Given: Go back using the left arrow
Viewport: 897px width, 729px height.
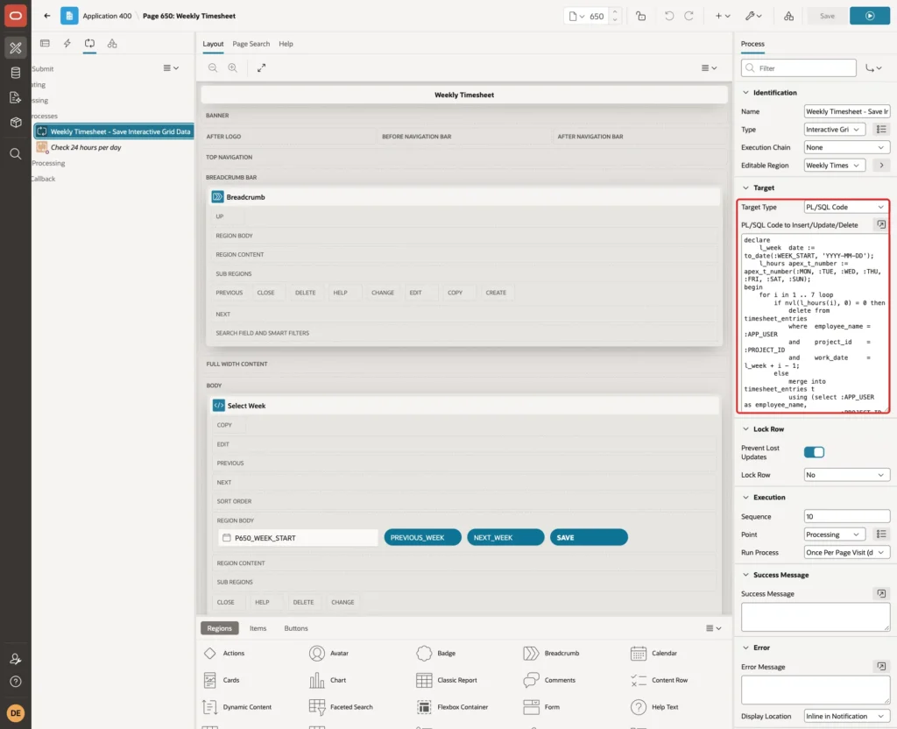Looking at the screenshot, I should click(x=47, y=16).
